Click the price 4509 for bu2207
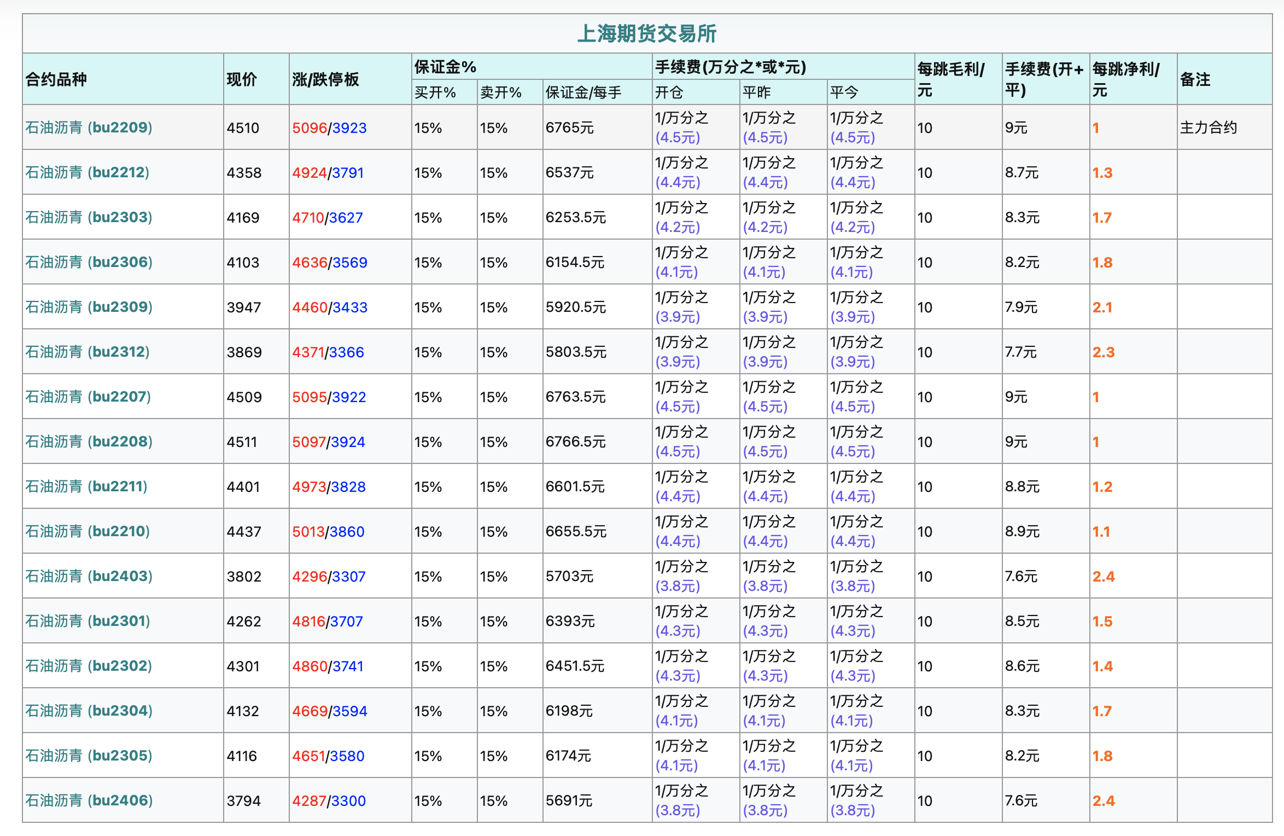The width and height of the screenshot is (1284, 836). click(x=244, y=397)
